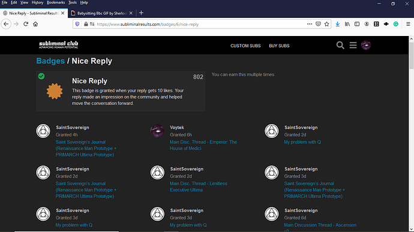Click the site search magnifier icon
This screenshot has height=232, width=414.
coord(340,46)
